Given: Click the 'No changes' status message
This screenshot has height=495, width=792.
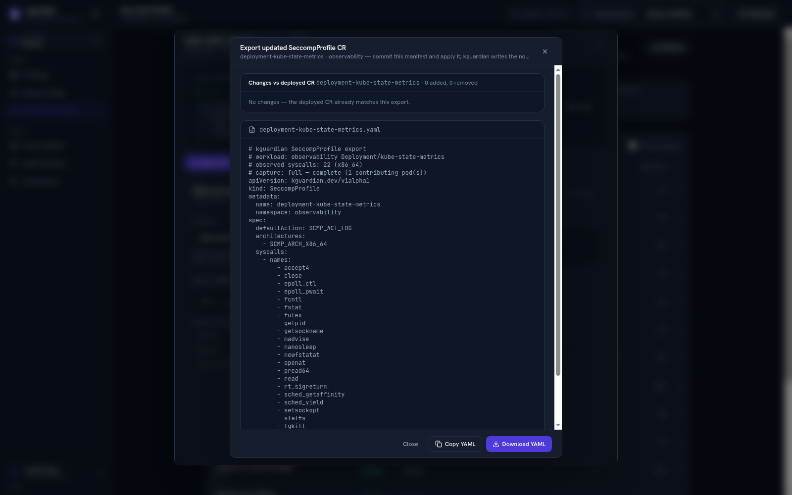Looking at the screenshot, I should [x=329, y=102].
